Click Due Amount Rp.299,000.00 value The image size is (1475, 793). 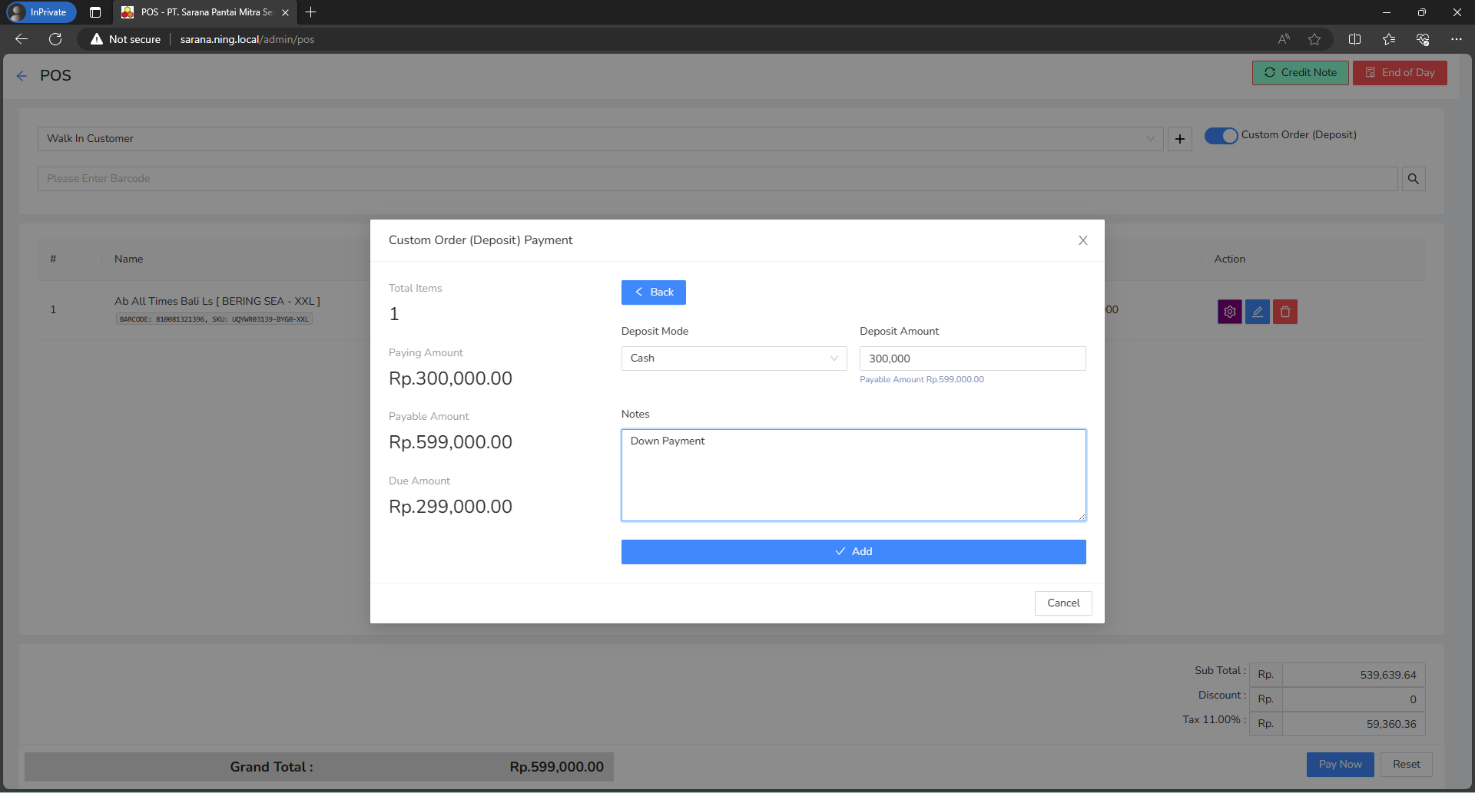(x=450, y=507)
